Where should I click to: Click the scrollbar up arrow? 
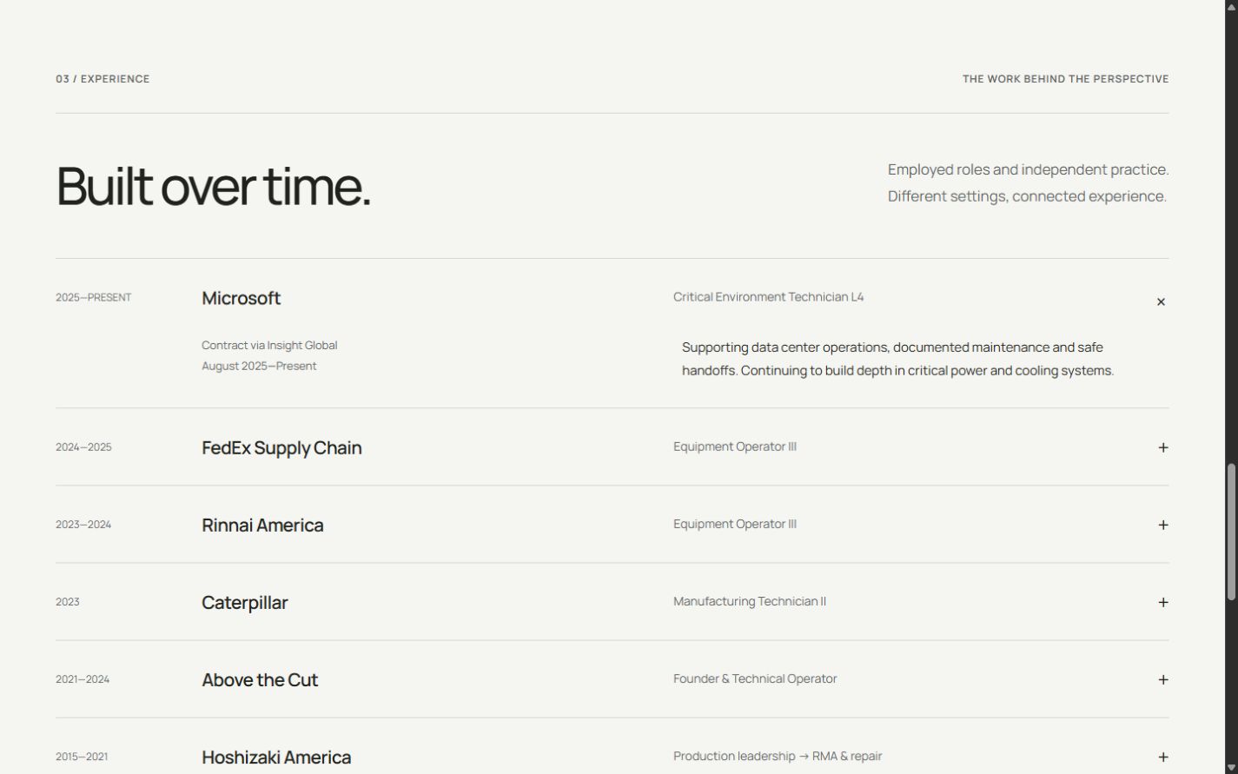click(1231, 6)
